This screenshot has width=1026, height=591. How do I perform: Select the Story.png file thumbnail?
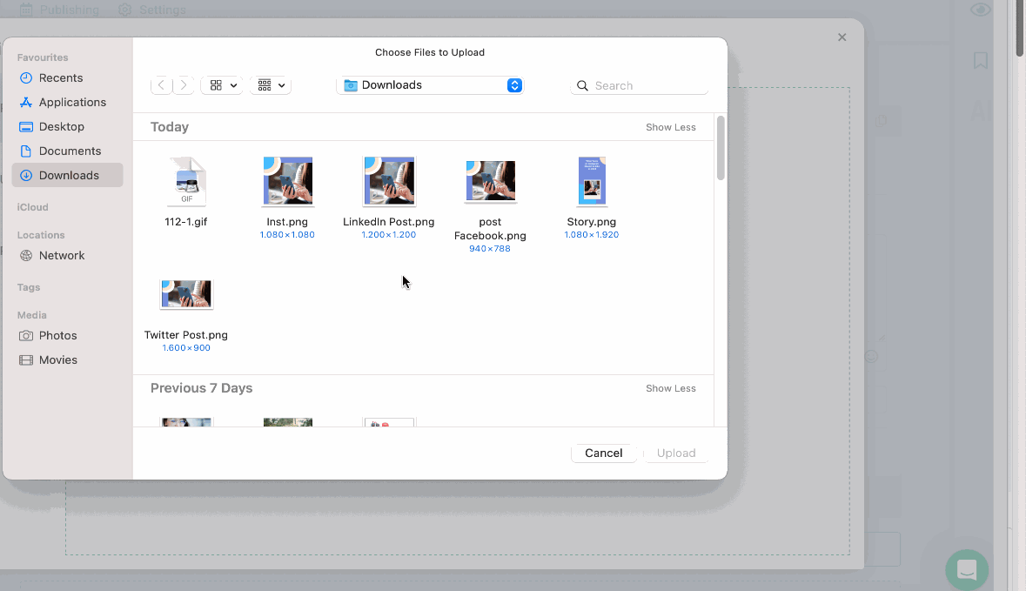click(592, 181)
